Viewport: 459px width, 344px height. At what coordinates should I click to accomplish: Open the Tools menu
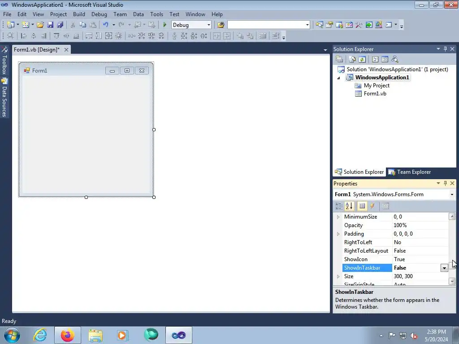pyautogui.click(x=156, y=14)
